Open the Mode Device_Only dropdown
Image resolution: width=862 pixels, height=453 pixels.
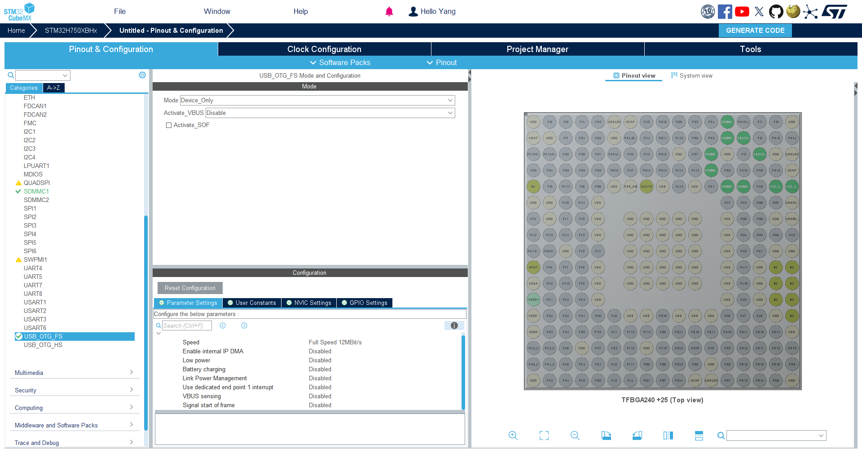click(x=317, y=101)
